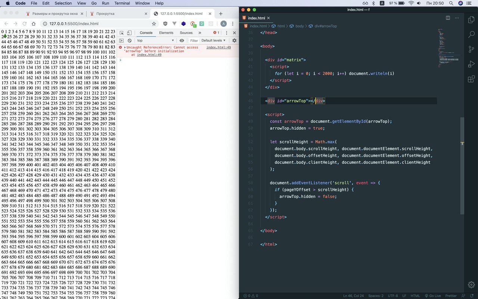Go to Chrome home page
Screen dimensions: 478x299
[x=34, y=24]
